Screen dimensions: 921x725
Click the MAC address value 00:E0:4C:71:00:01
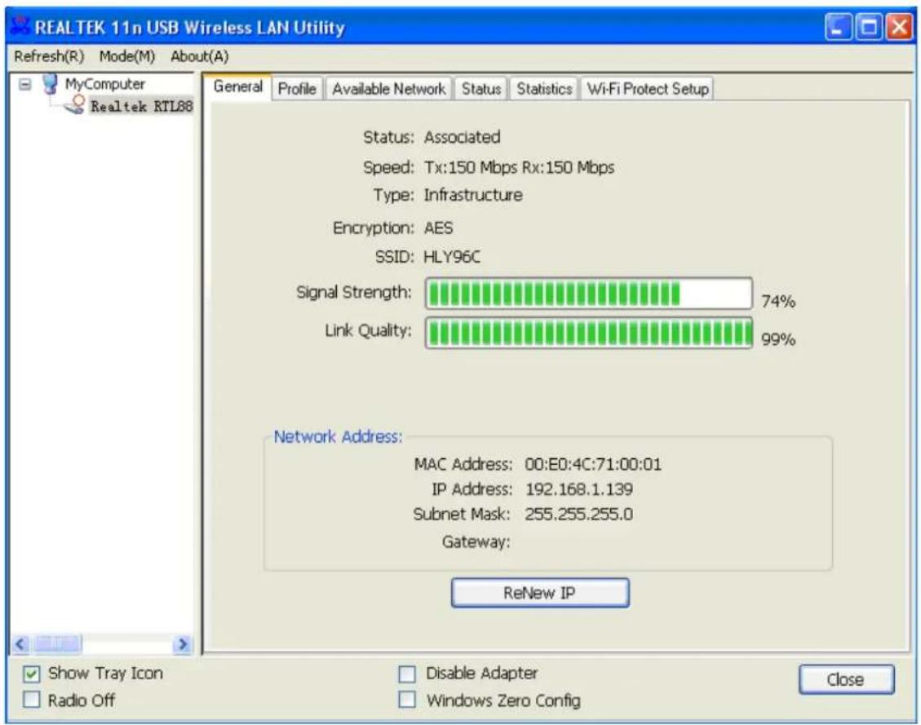[x=593, y=464]
